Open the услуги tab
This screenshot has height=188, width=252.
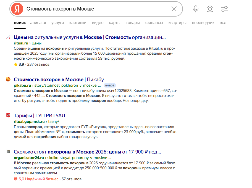coord(57,23)
